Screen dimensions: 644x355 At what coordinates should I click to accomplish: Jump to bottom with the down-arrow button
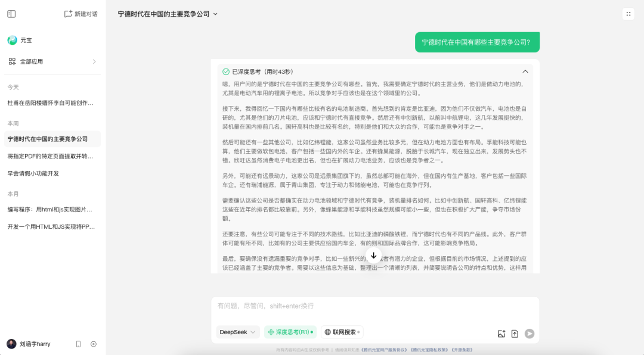(373, 256)
